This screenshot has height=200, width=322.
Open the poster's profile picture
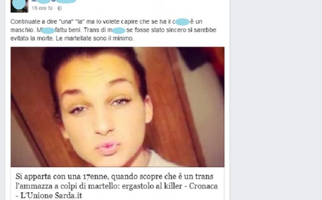coord(19,6)
